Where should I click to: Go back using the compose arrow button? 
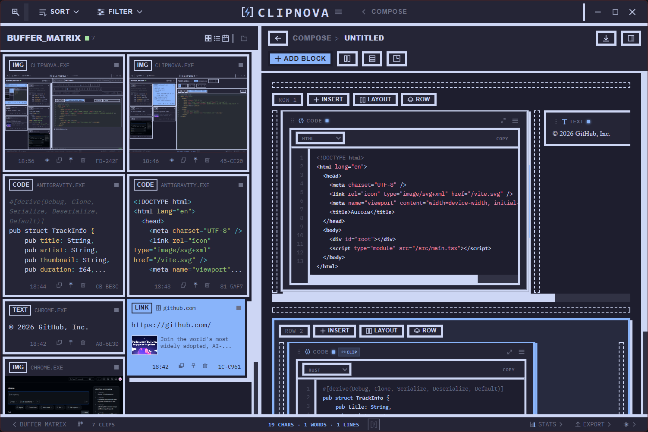tap(278, 38)
